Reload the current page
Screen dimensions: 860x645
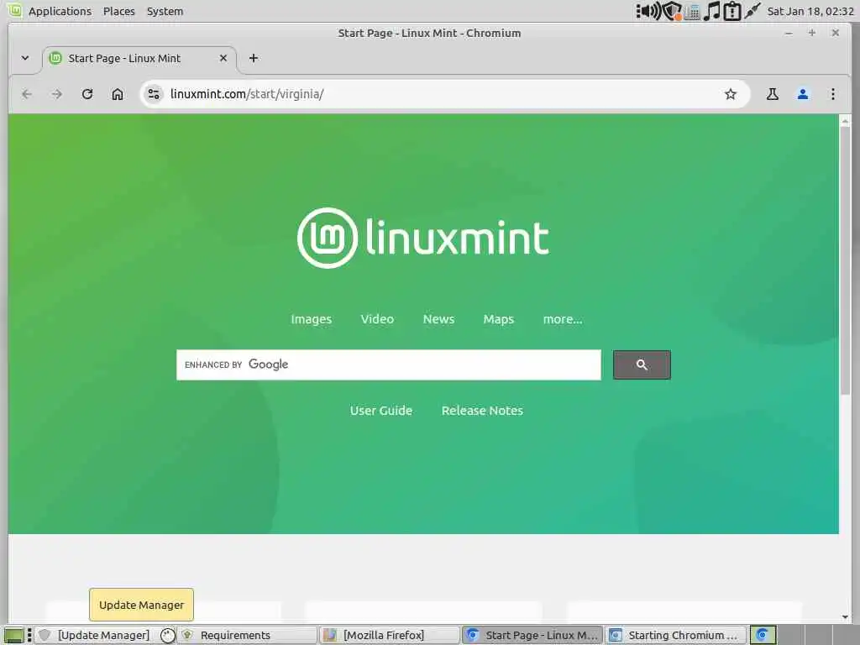[87, 94]
